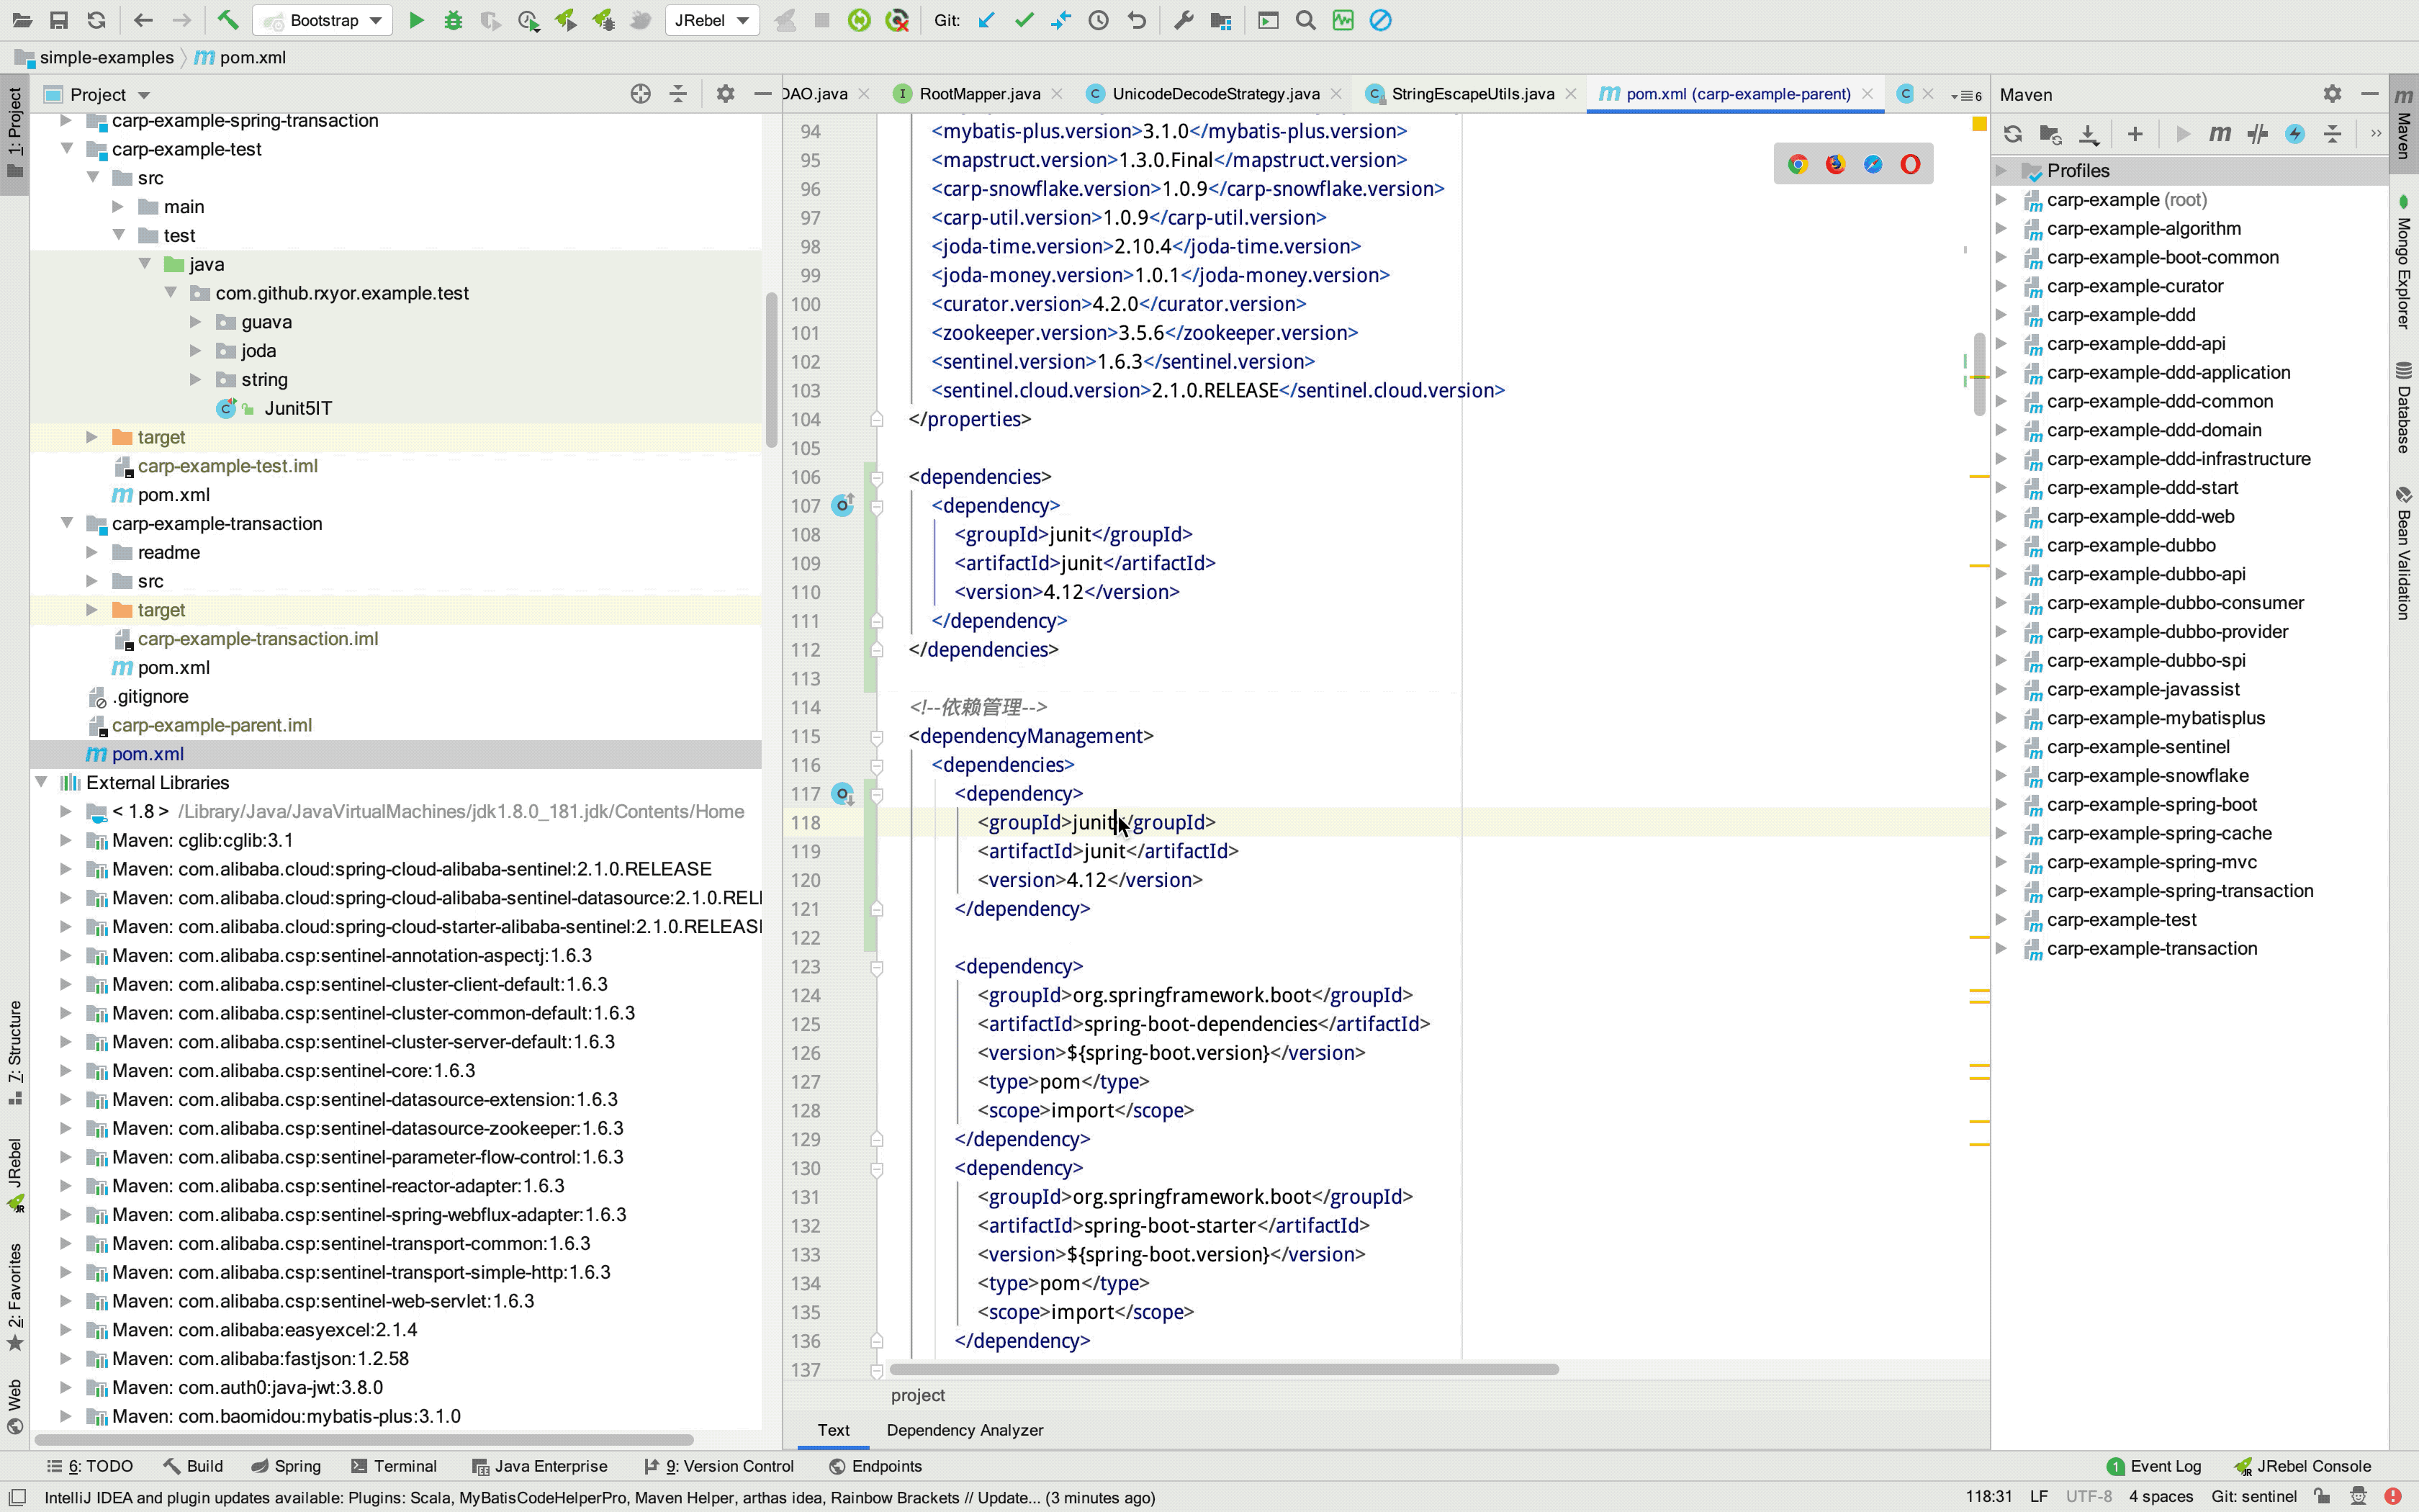
Task: Toggle Skip Tests mode in Maven panel
Action: click(2257, 133)
